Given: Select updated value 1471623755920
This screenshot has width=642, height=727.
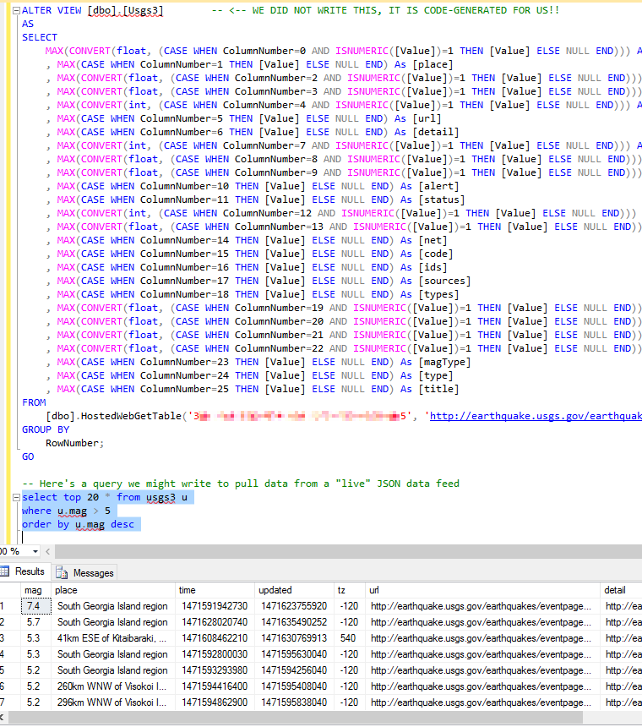Looking at the screenshot, I should (x=294, y=606).
